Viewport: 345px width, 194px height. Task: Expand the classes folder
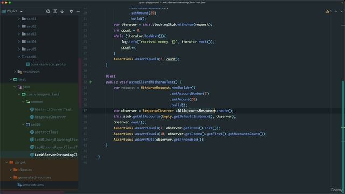tap(11, 170)
